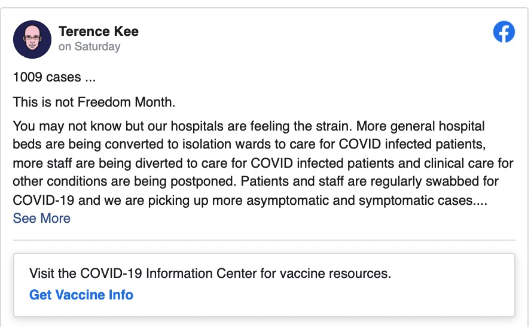Open Terence Kee's profile picture
The height and width of the screenshot is (327, 531).
(x=32, y=40)
